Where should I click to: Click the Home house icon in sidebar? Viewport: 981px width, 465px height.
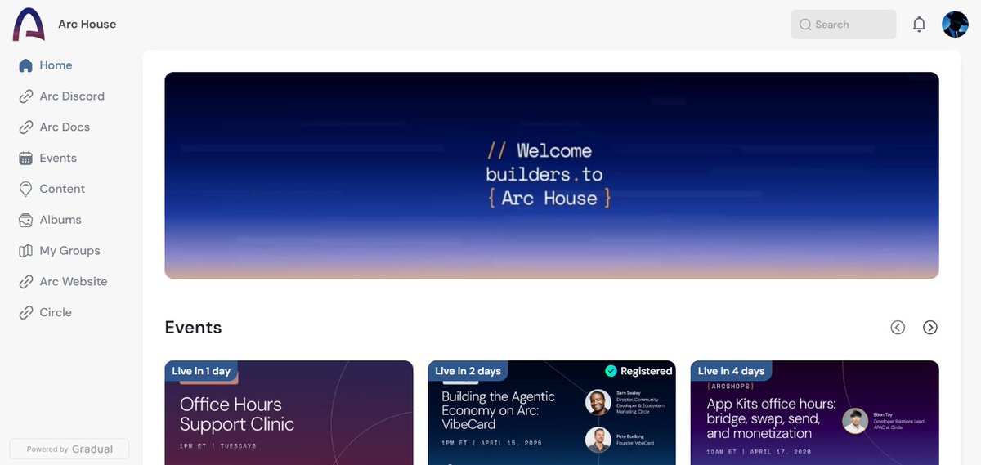(25, 65)
